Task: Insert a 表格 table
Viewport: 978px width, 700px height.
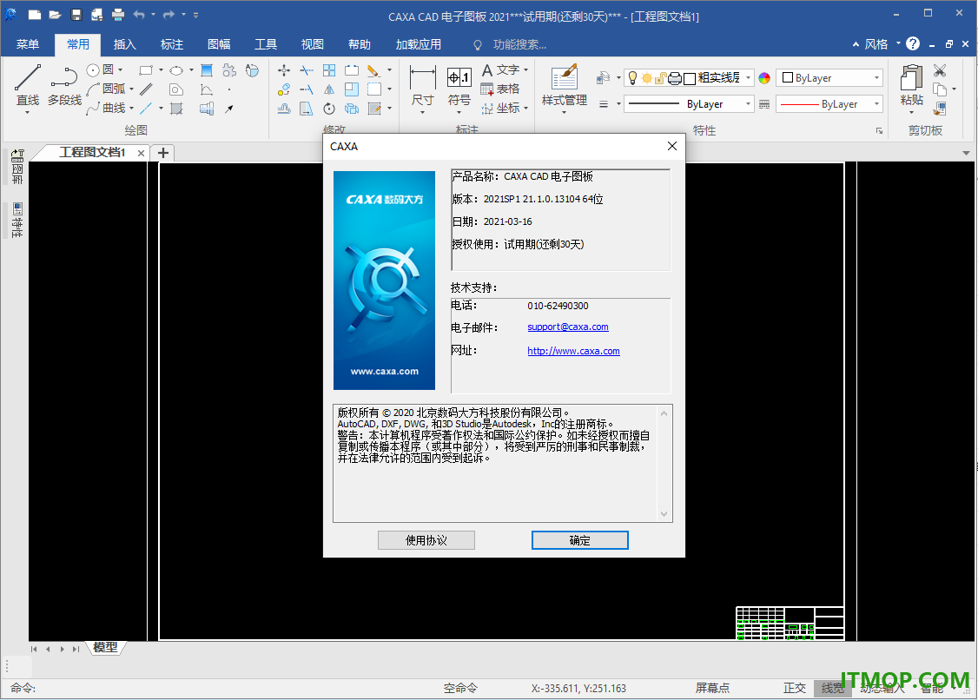Action: tap(500, 89)
